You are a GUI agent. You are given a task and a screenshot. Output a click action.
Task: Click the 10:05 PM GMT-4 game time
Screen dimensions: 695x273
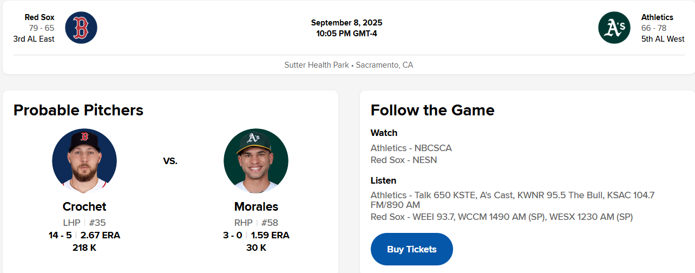click(346, 33)
